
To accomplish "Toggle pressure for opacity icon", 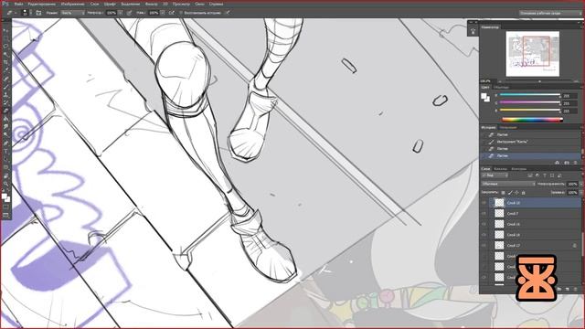I will (x=129, y=13).
